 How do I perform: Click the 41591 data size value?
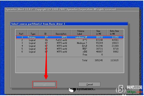coord(115,40)
